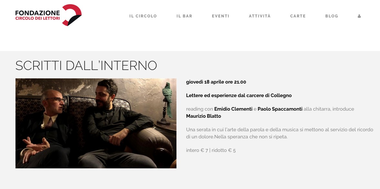The height and width of the screenshot is (189, 380).
Task: Click the red circular logo emblem
Action: (72, 15)
